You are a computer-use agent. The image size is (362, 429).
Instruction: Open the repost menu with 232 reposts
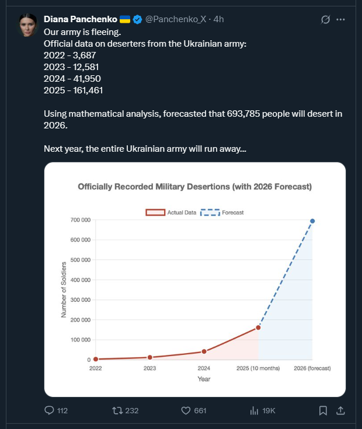pyautogui.click(x=117, y=410)
